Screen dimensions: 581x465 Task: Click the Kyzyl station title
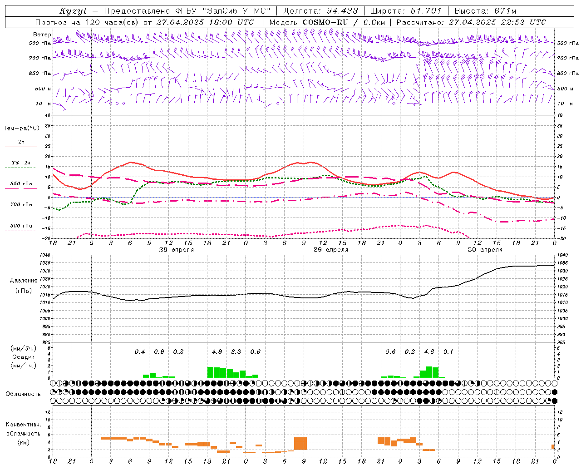point(73,11)
